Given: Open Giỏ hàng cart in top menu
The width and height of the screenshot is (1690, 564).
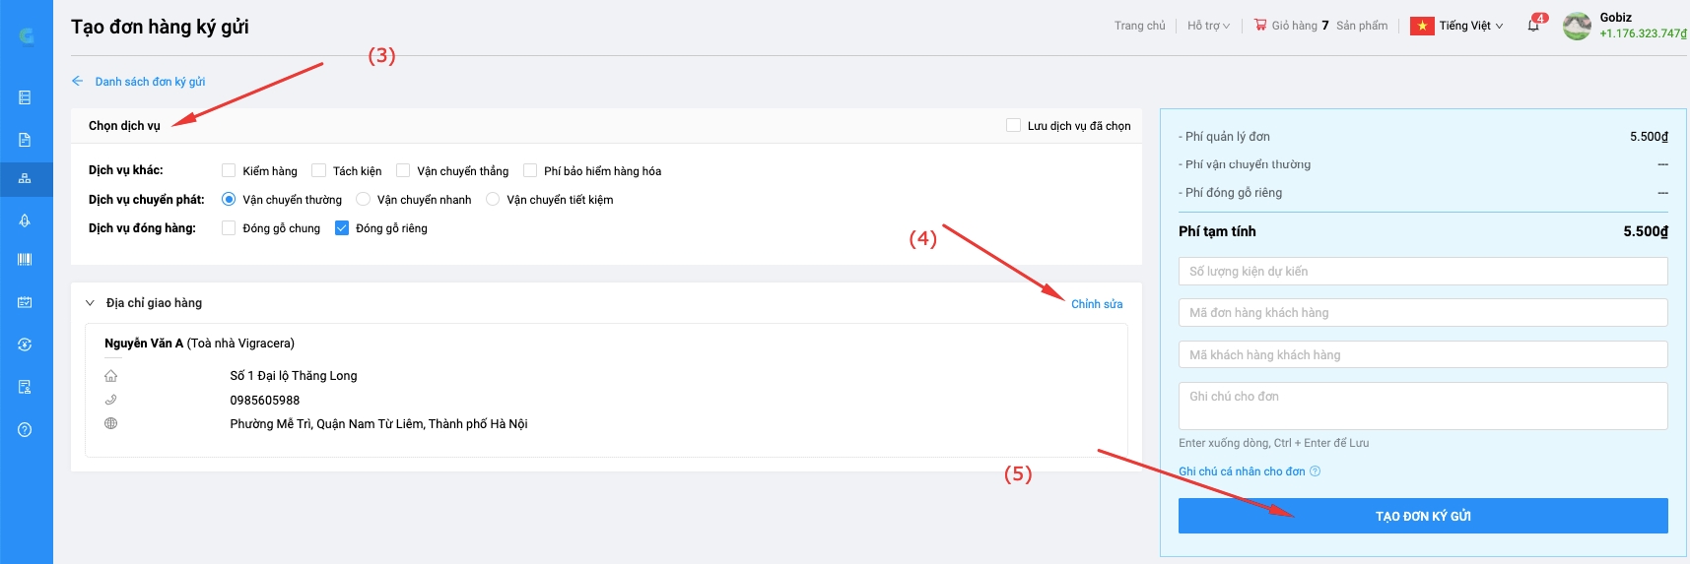Looking at the screenshot, I should (1291, 26).
